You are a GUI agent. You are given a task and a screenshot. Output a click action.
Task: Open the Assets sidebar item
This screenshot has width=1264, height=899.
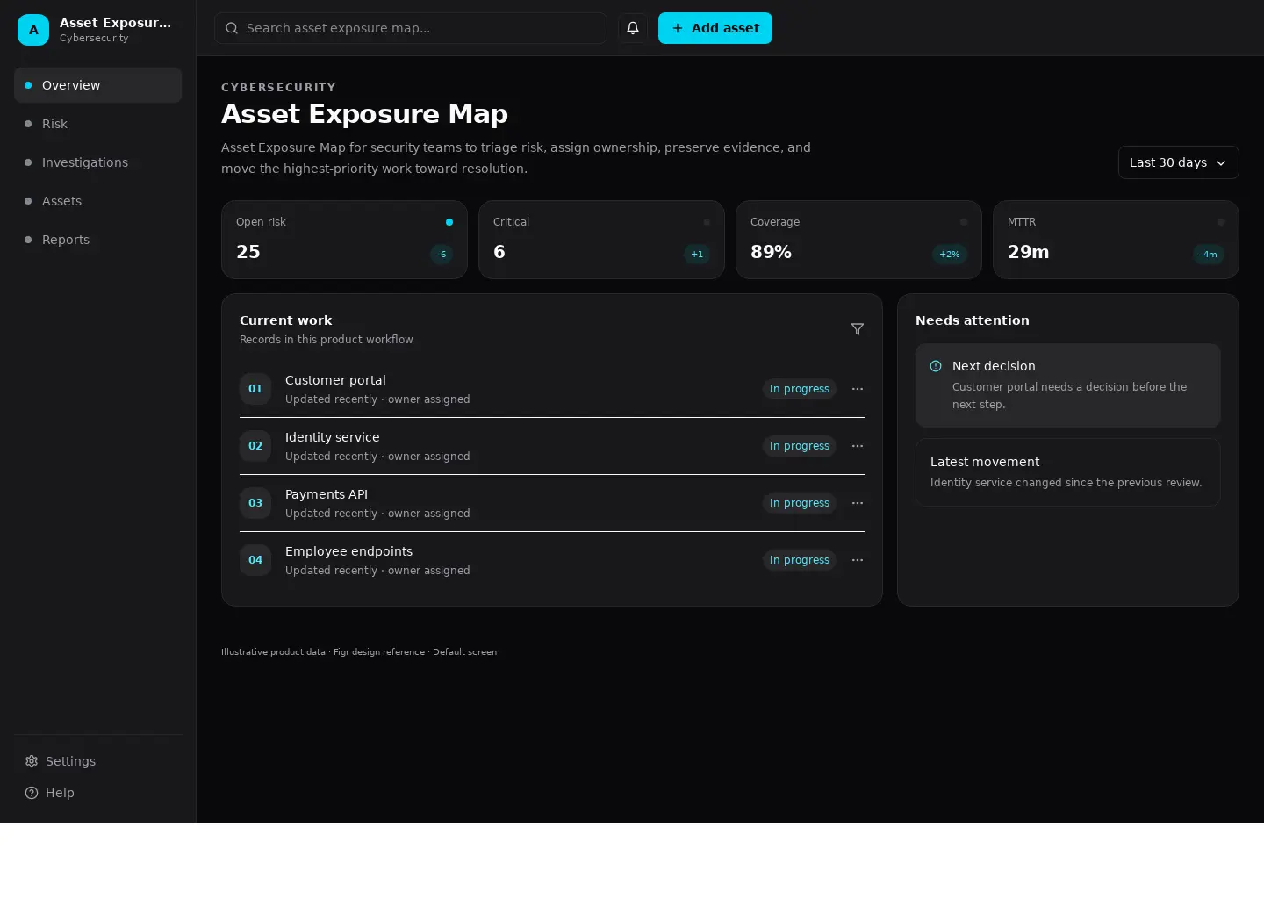98,201
